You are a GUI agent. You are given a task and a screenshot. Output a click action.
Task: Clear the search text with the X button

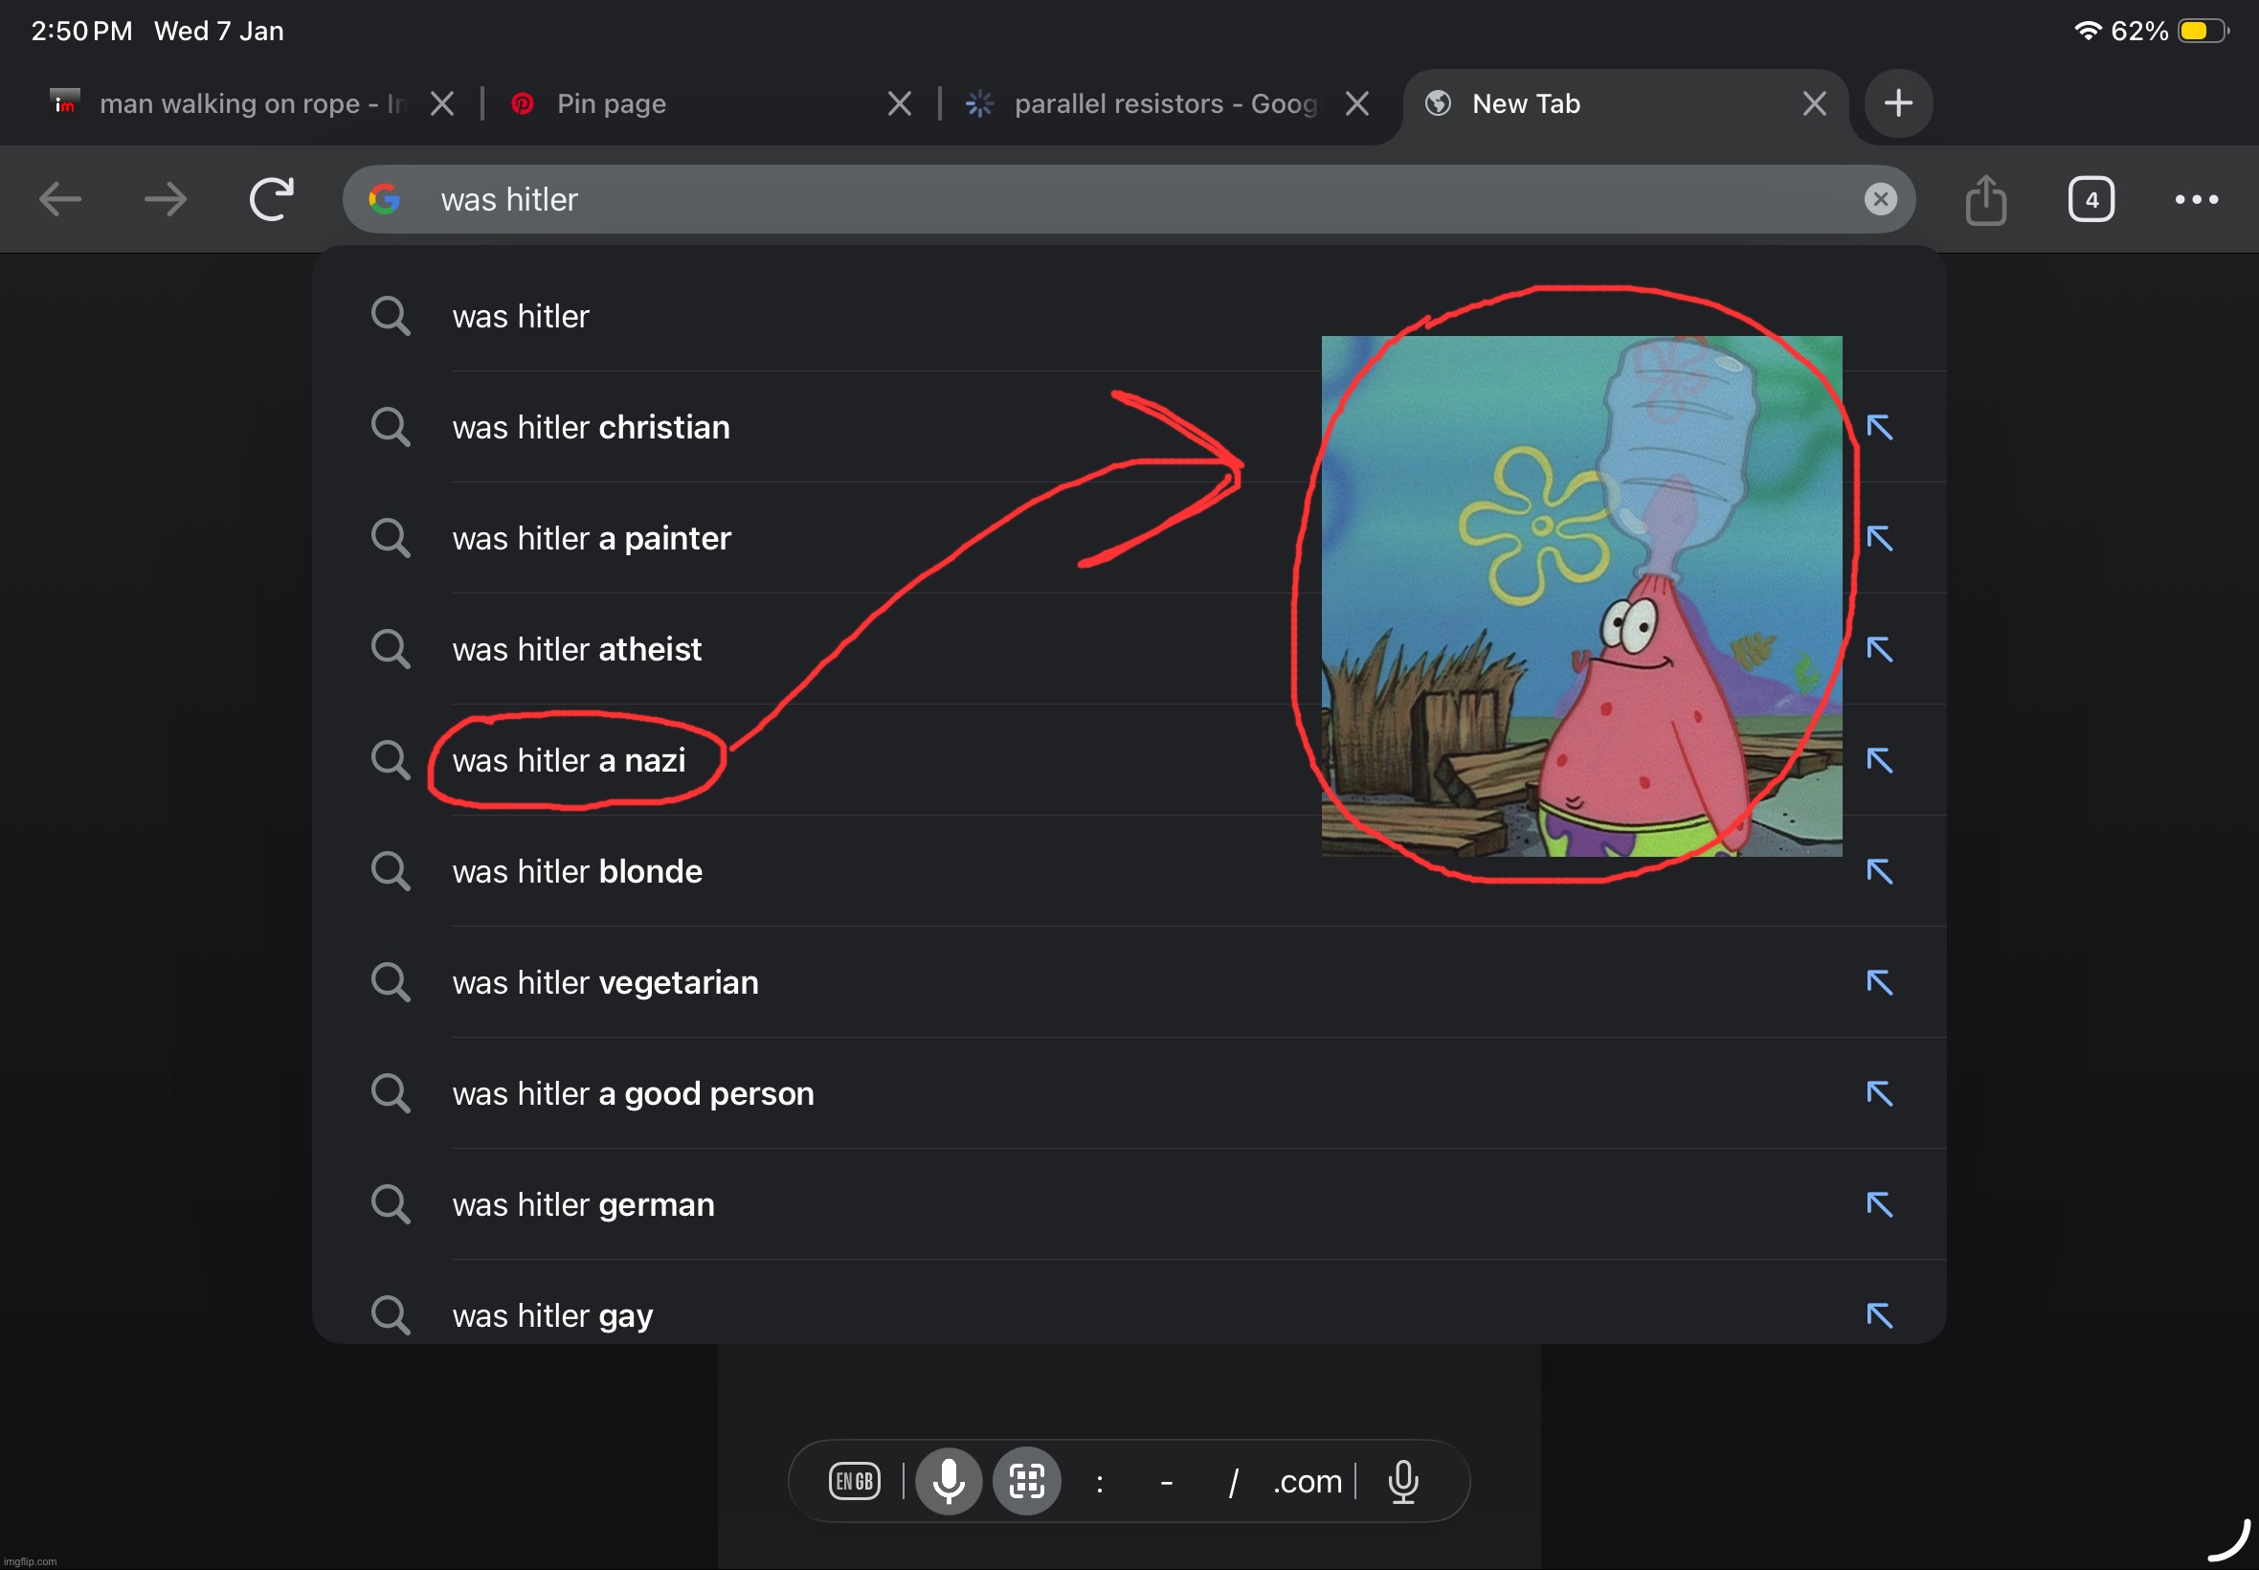[x=1879, y=200]
